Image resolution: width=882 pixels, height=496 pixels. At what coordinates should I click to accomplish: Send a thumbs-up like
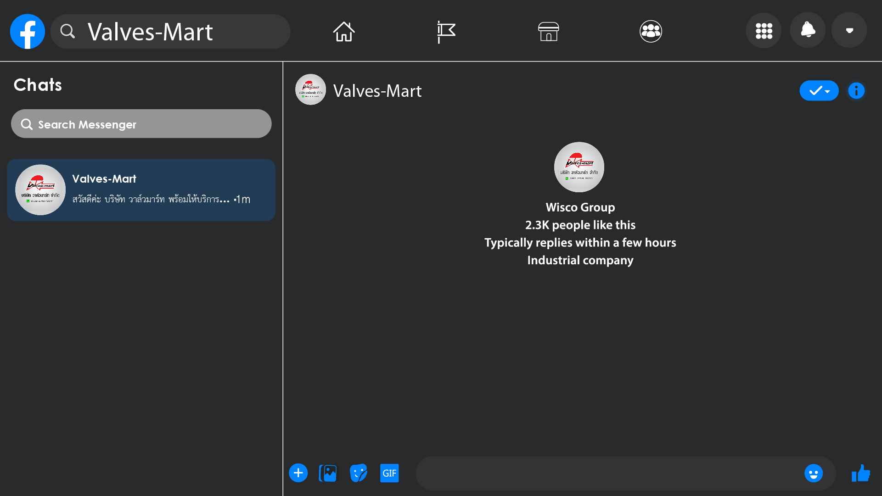tap(861, 473)
